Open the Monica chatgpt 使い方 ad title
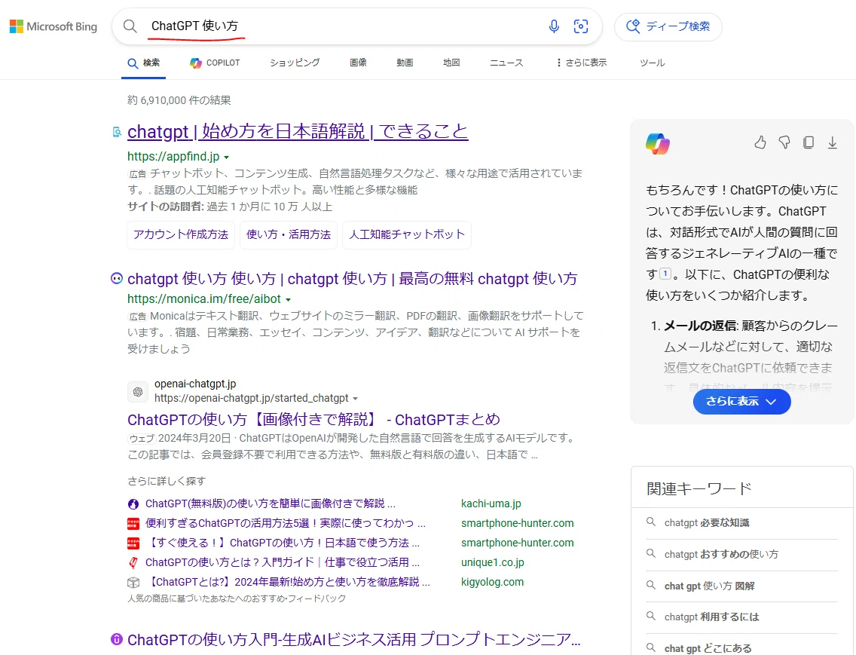The image size is (856, 655). (x=352, y=279)
